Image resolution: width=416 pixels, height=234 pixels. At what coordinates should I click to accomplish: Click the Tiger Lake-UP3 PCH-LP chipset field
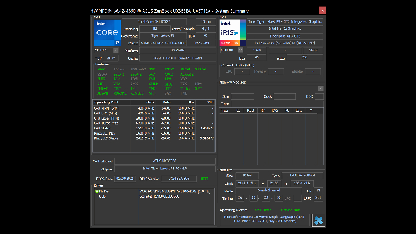(164, 169)
